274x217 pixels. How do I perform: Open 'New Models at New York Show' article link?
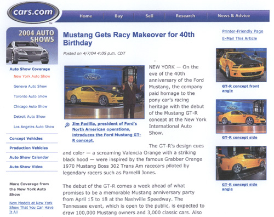pos(31,208)
